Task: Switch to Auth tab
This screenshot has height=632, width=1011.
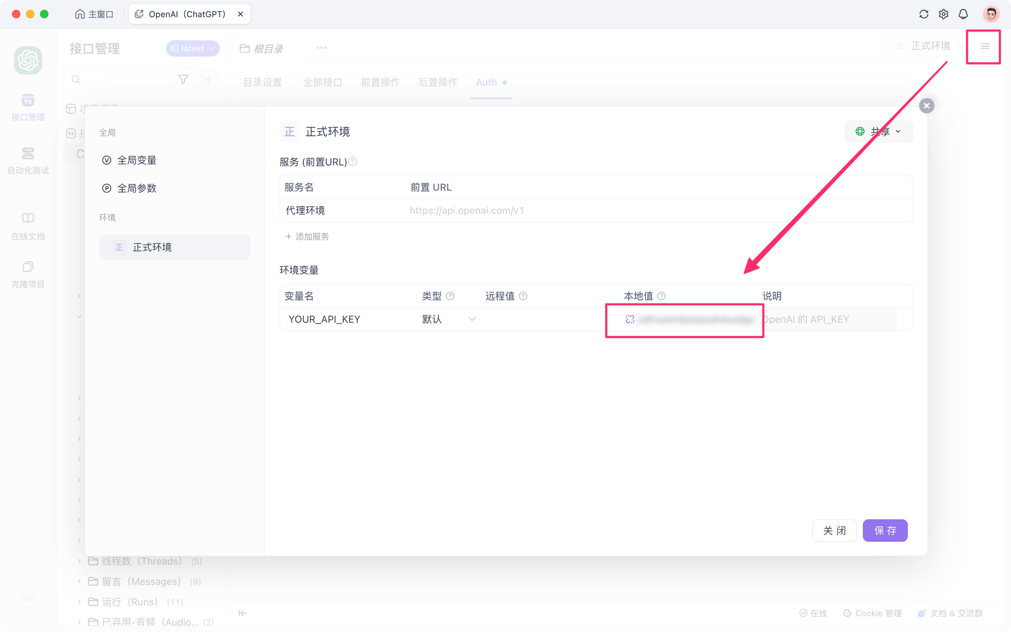Action: pos(491,82)
